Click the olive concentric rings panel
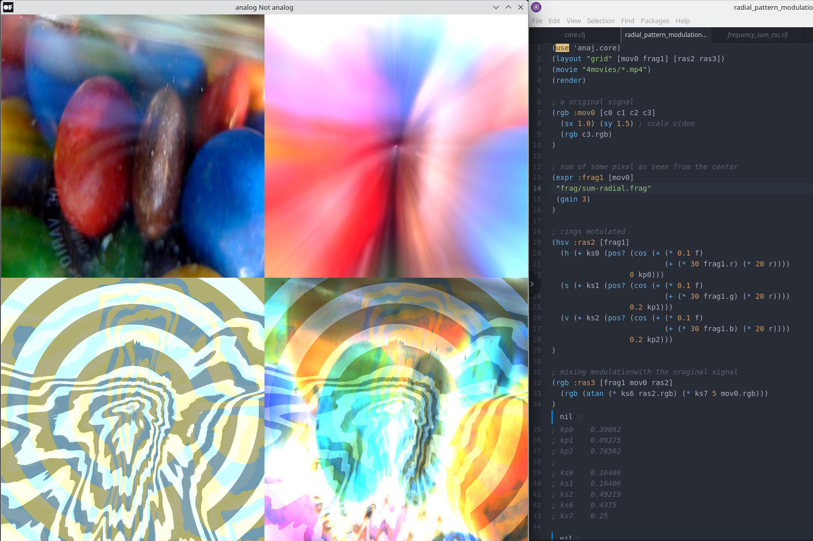The width and height of the screenshot is (813, 541). click(133, 409)
